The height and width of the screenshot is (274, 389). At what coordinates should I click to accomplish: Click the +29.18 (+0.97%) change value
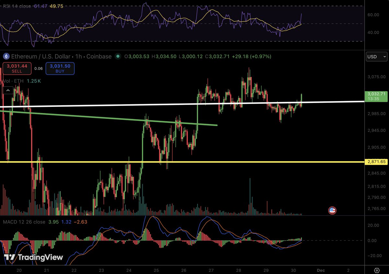251,56
